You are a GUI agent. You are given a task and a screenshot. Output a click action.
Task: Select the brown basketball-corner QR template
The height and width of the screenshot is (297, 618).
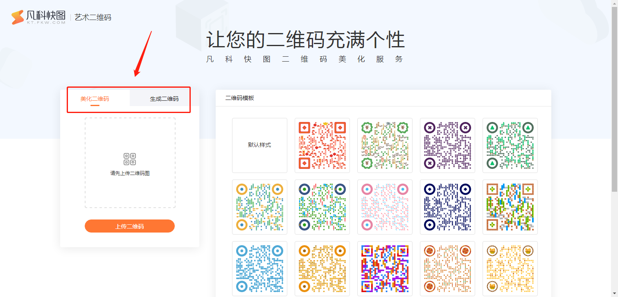447,268
